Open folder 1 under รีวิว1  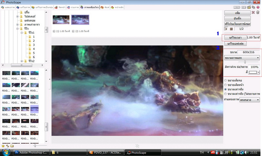tap(34, 37)
